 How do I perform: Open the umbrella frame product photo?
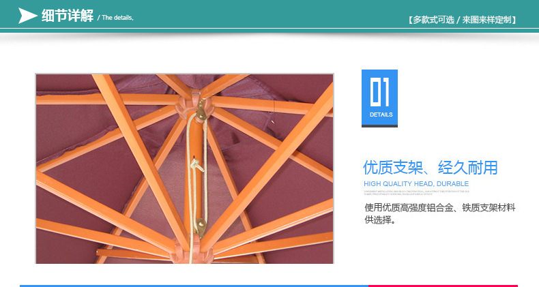[185, 168]
